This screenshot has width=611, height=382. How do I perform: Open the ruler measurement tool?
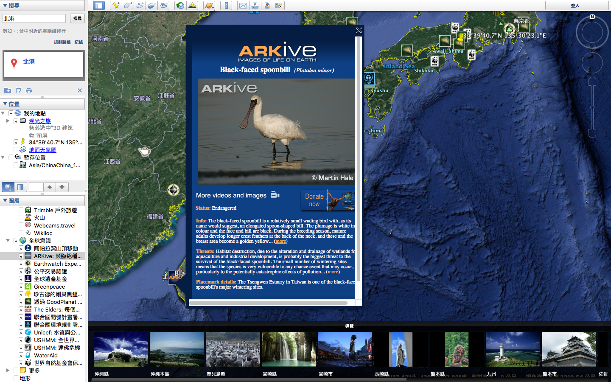tap(226, 6)
